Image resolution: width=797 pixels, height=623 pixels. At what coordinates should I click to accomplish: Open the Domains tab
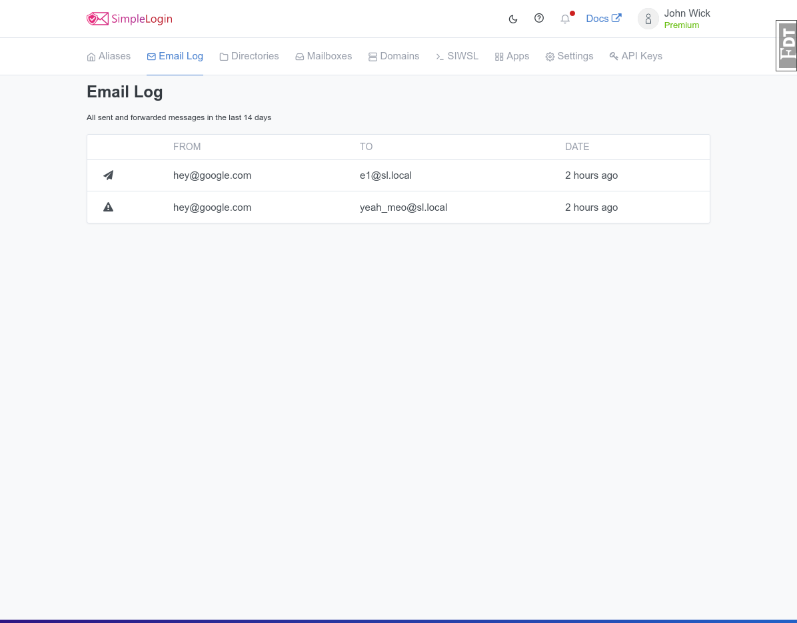pyautogui.click(x=394, y=56)
